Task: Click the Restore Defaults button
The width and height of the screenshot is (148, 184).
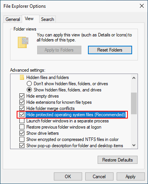Action: 117,160
